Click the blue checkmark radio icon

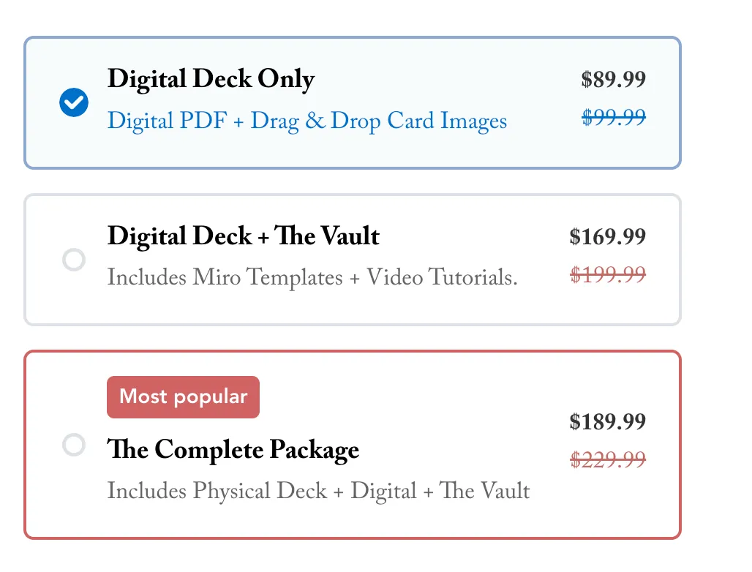pyautogui.click(x=74, y=102)
